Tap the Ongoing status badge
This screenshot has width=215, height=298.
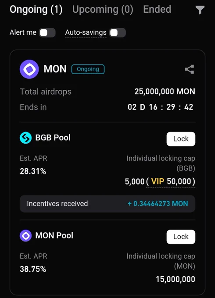(88, 69)
